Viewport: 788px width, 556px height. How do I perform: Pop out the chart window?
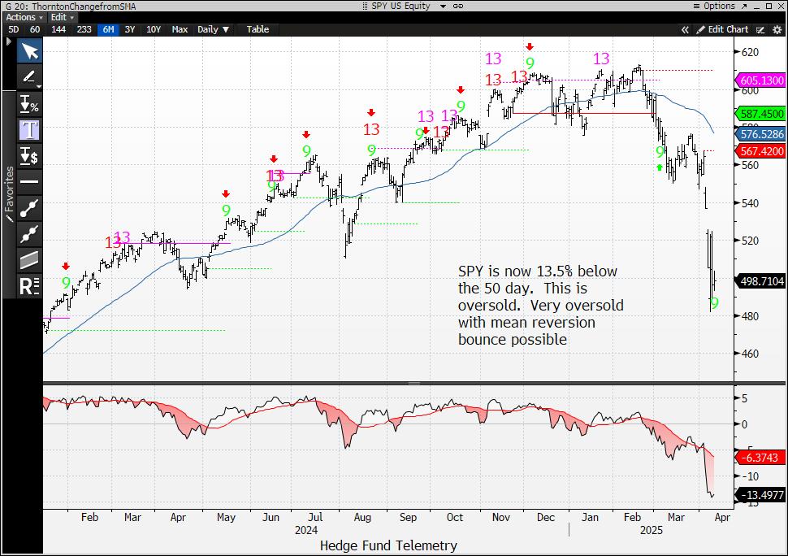pyautogui.click(x=744, y=6)
